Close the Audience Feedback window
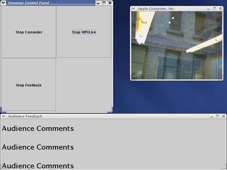The height and width of the screenshot is (170, 227). click(x=224, y=116)
